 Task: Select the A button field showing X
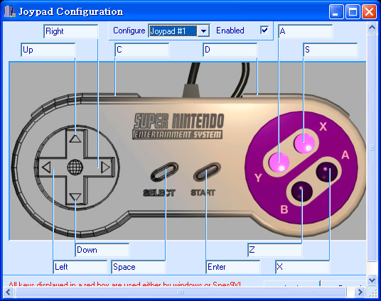303,267
